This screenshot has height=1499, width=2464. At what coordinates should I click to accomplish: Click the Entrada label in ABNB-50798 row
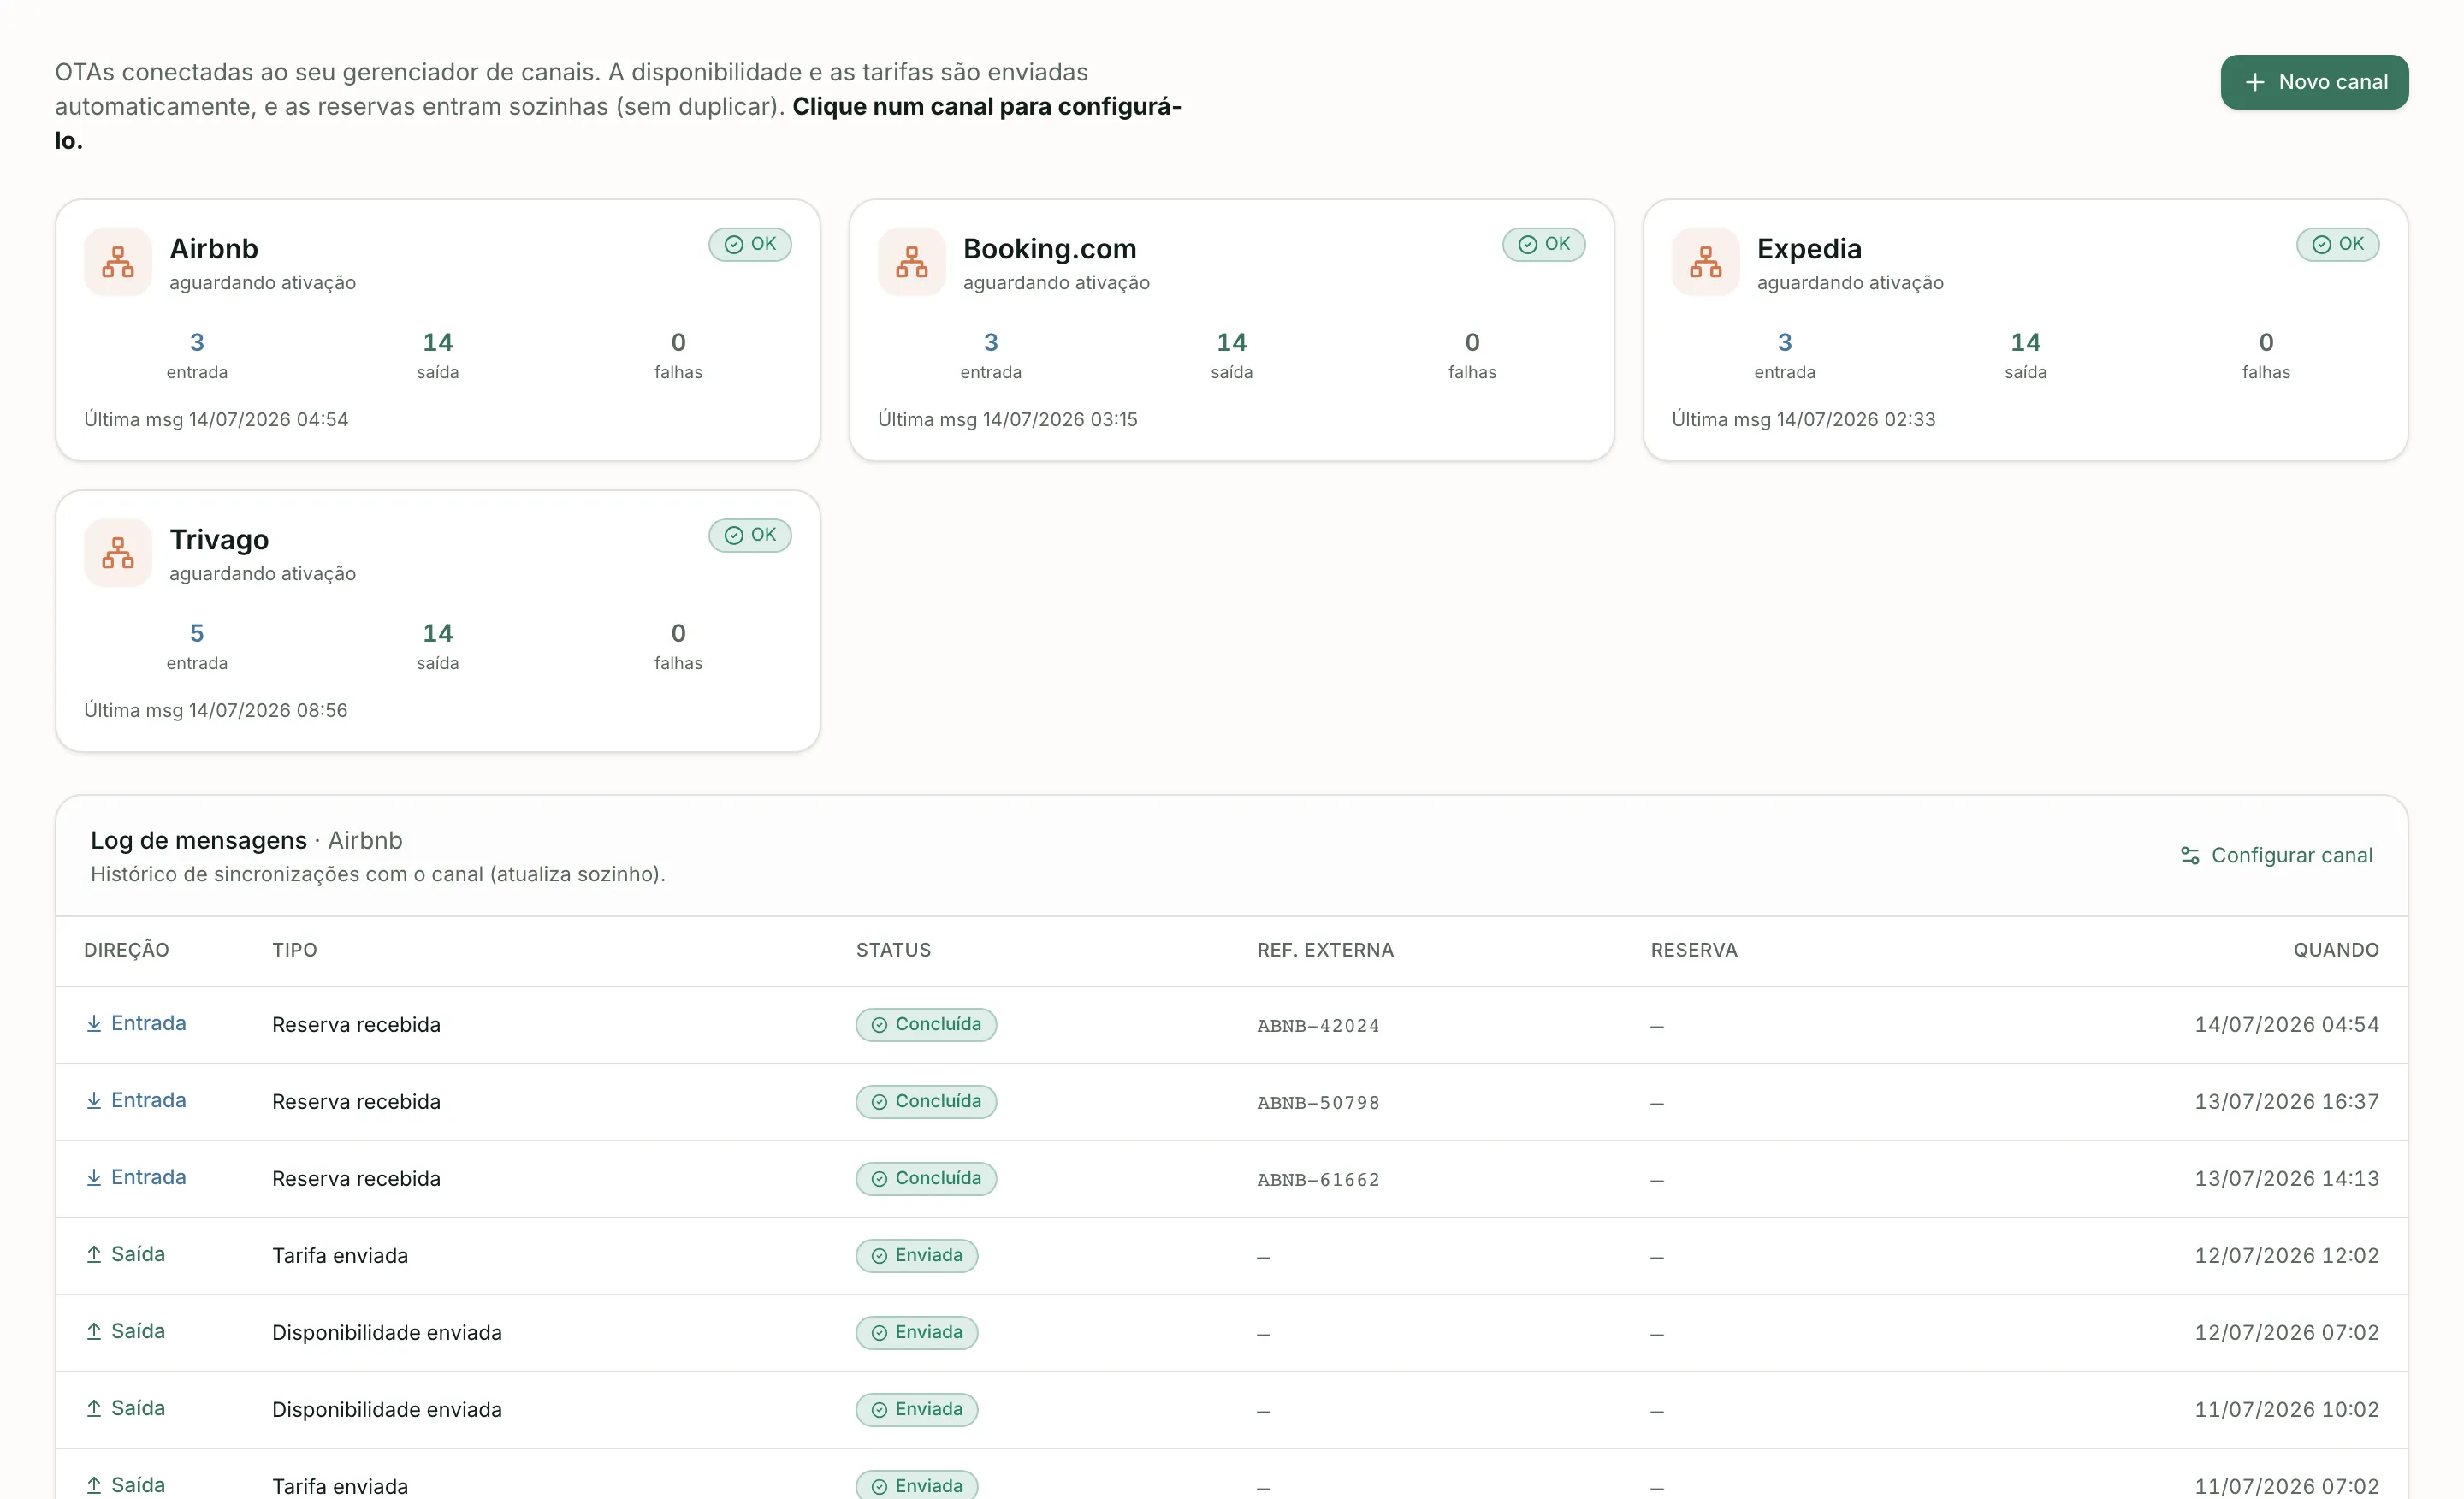[x=148, y=1100]
